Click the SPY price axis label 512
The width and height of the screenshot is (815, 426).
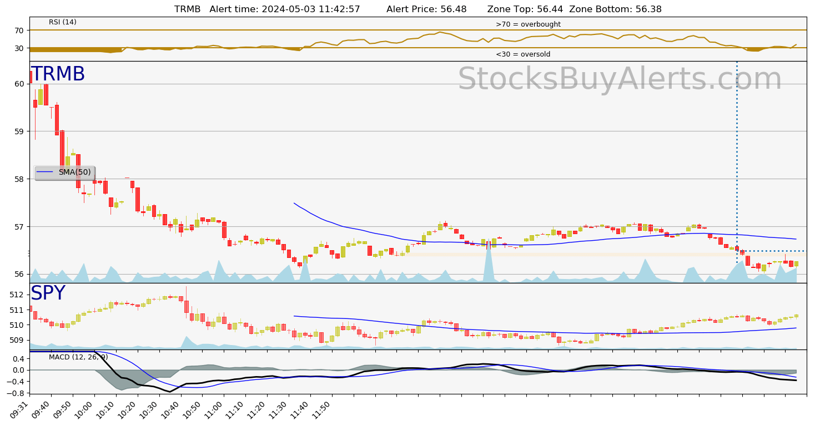pyautogui.click(x=17, y=295)
